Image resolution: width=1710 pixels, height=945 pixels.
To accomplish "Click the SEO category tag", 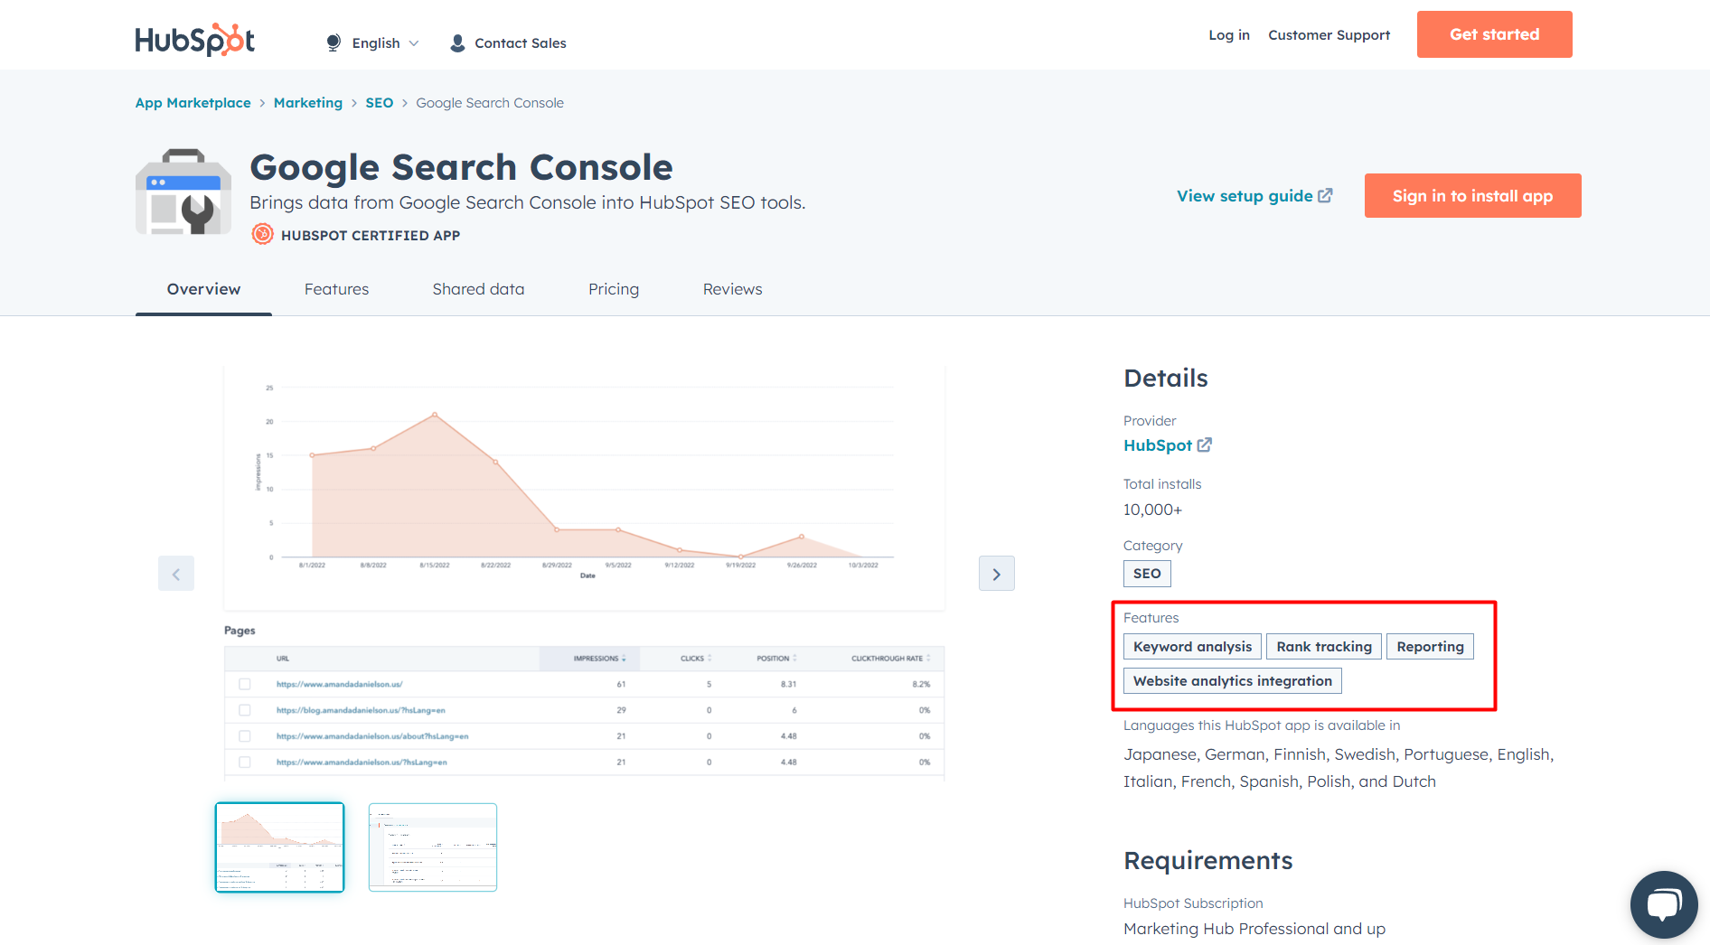I will pos(1147,574).
